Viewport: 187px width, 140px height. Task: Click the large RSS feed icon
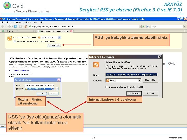click(10, 38)
